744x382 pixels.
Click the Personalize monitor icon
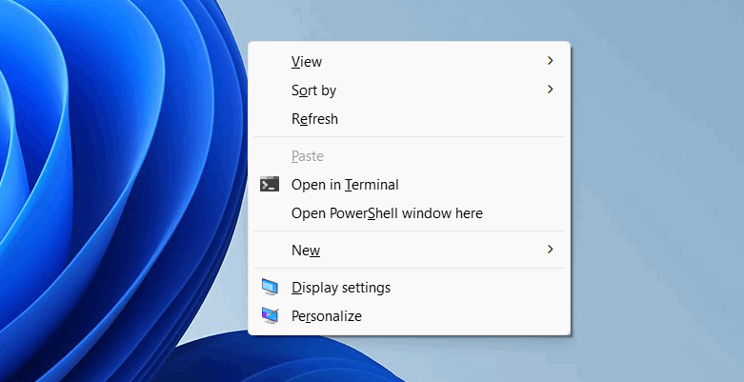[270, 315]
